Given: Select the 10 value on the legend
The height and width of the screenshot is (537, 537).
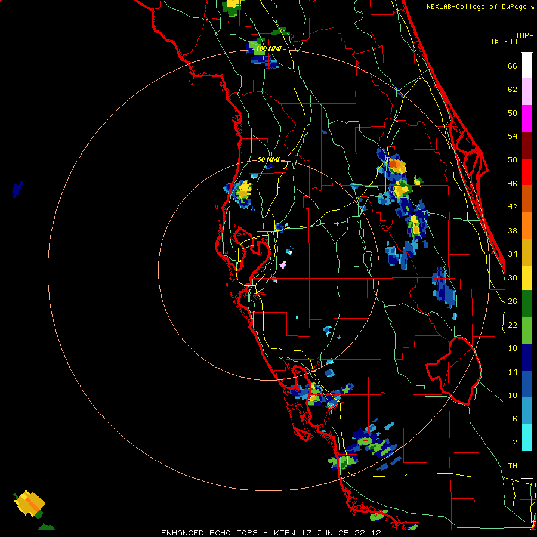Looking at the screenshot, I should [513, 396].
